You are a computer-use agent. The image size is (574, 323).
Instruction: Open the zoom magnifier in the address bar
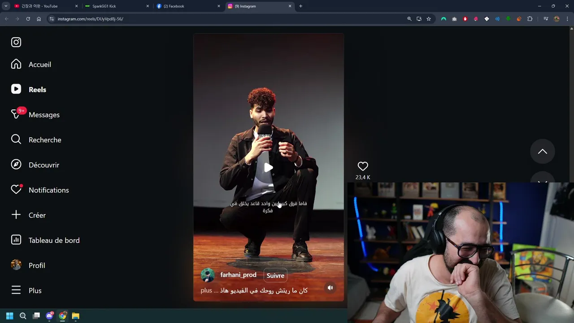[409, 19]
